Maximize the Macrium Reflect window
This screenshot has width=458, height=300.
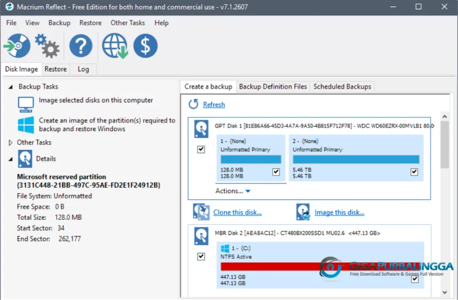pyautogui.click(x=418, y=7)
